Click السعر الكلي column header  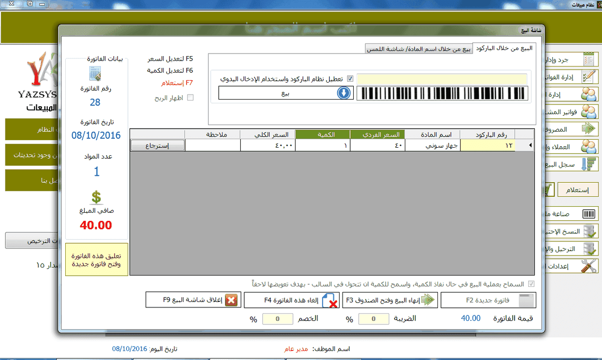click(x=267, y=134)
